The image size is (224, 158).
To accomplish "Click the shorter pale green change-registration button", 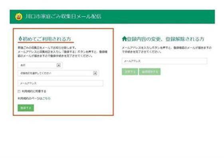I will (130, 72).
